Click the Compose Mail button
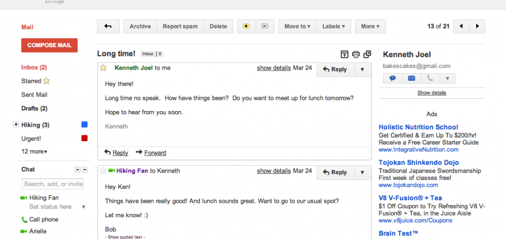The image size is (506, 239). click(x=50, y=45)
